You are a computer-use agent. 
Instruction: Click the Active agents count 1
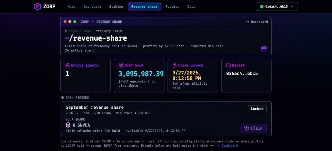click(x=67, y=74)
